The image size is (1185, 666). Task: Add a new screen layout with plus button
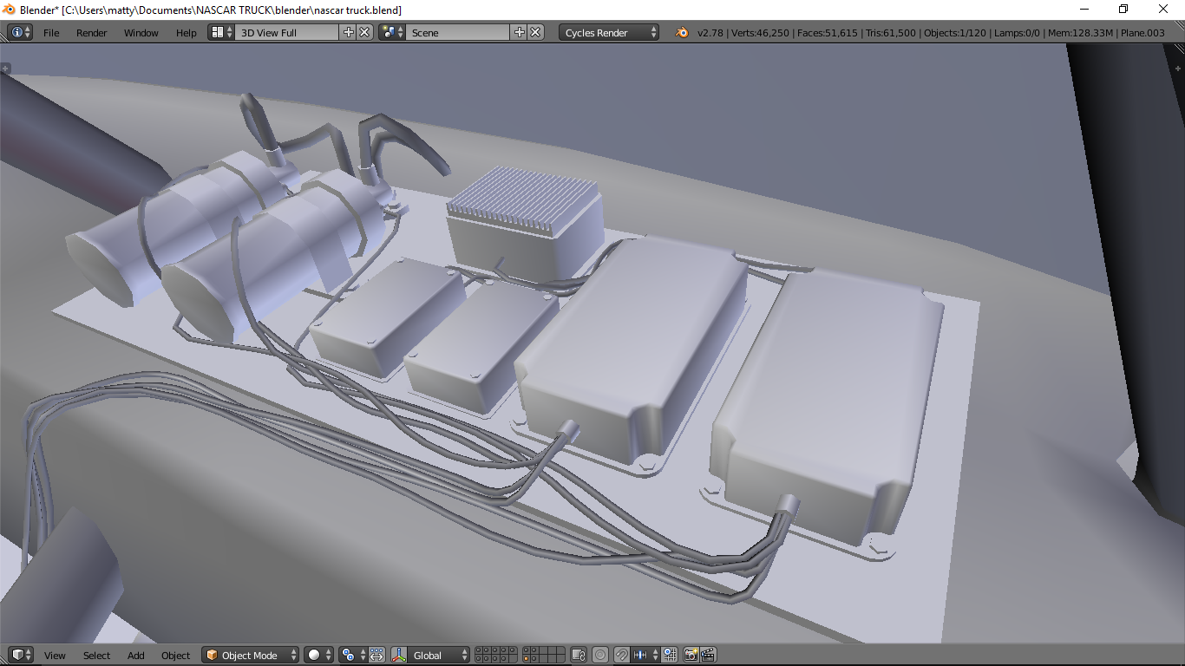pyautogui.click(x=349, y=32)
